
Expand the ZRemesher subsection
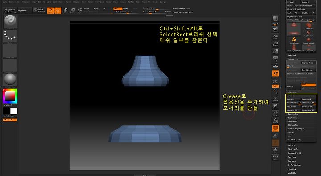point(293,125)
